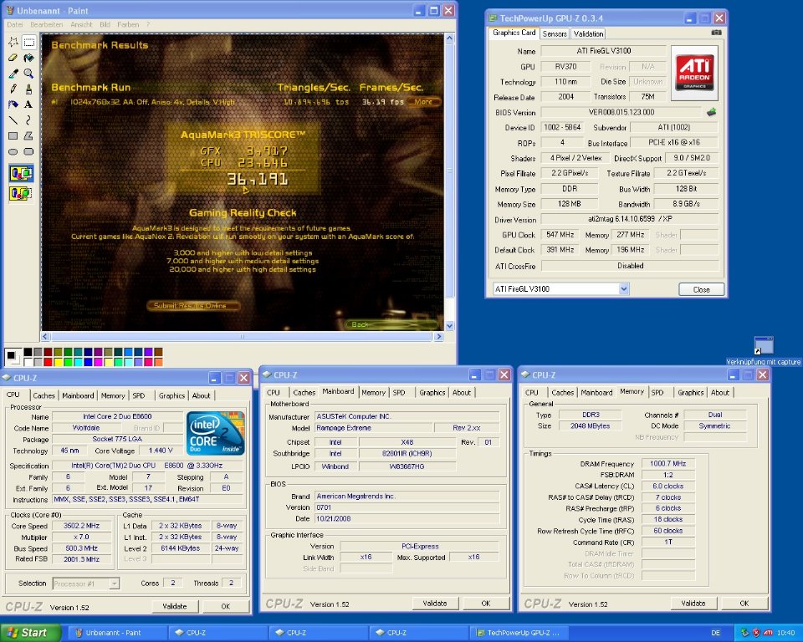Open Graphics tab in CPU-Z Memory window
The image size is (803, 642).
[x=690, y=393]
